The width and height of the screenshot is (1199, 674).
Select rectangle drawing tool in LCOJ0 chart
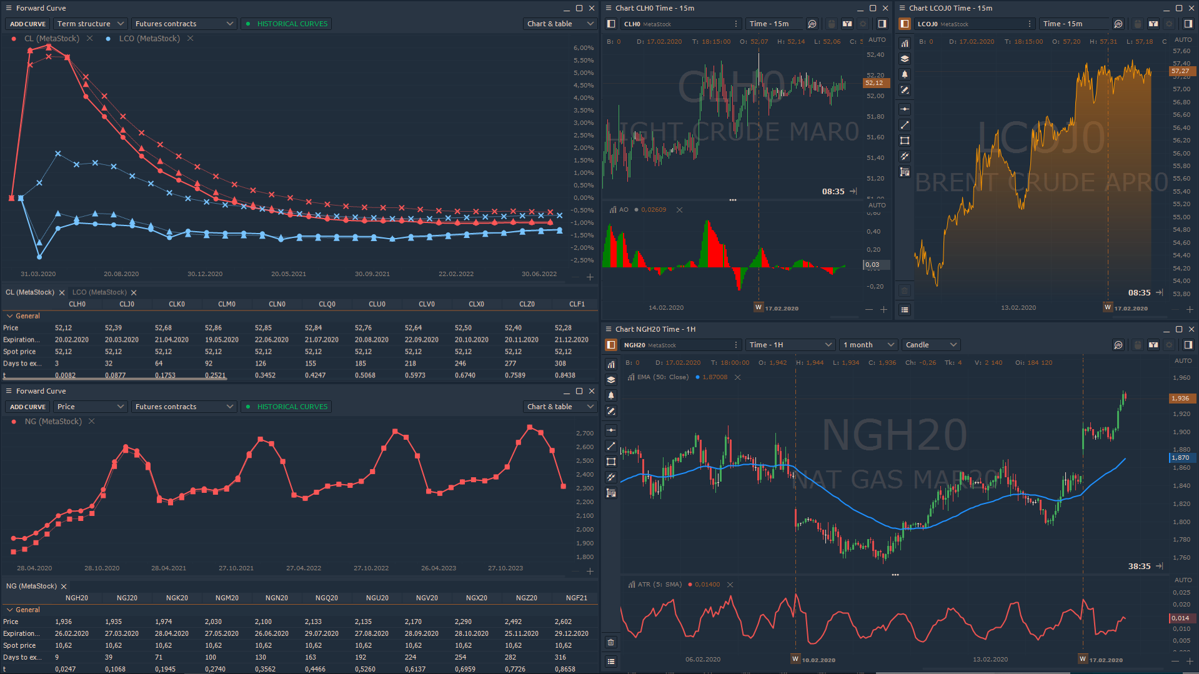tap(904, 141)
